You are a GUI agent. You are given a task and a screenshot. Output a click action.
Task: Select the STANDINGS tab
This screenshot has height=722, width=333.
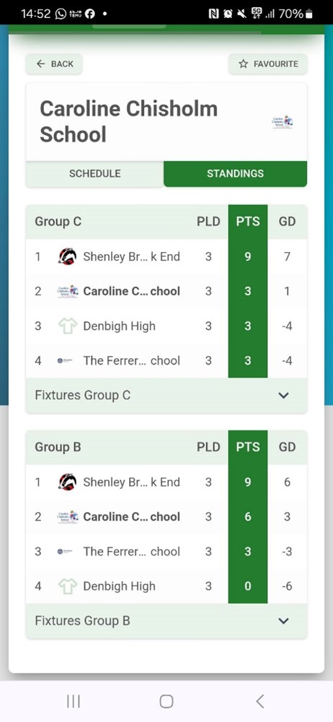click(235, 173)
